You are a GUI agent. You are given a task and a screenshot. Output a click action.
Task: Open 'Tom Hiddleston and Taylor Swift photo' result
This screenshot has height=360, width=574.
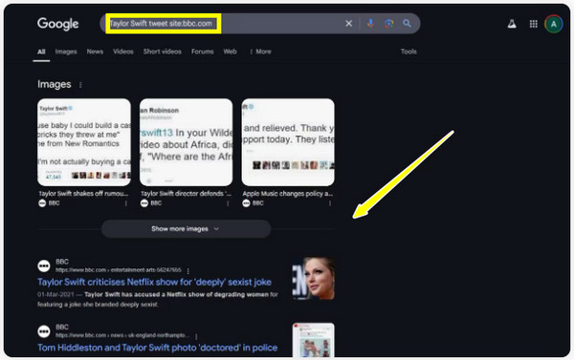(158, 348)
